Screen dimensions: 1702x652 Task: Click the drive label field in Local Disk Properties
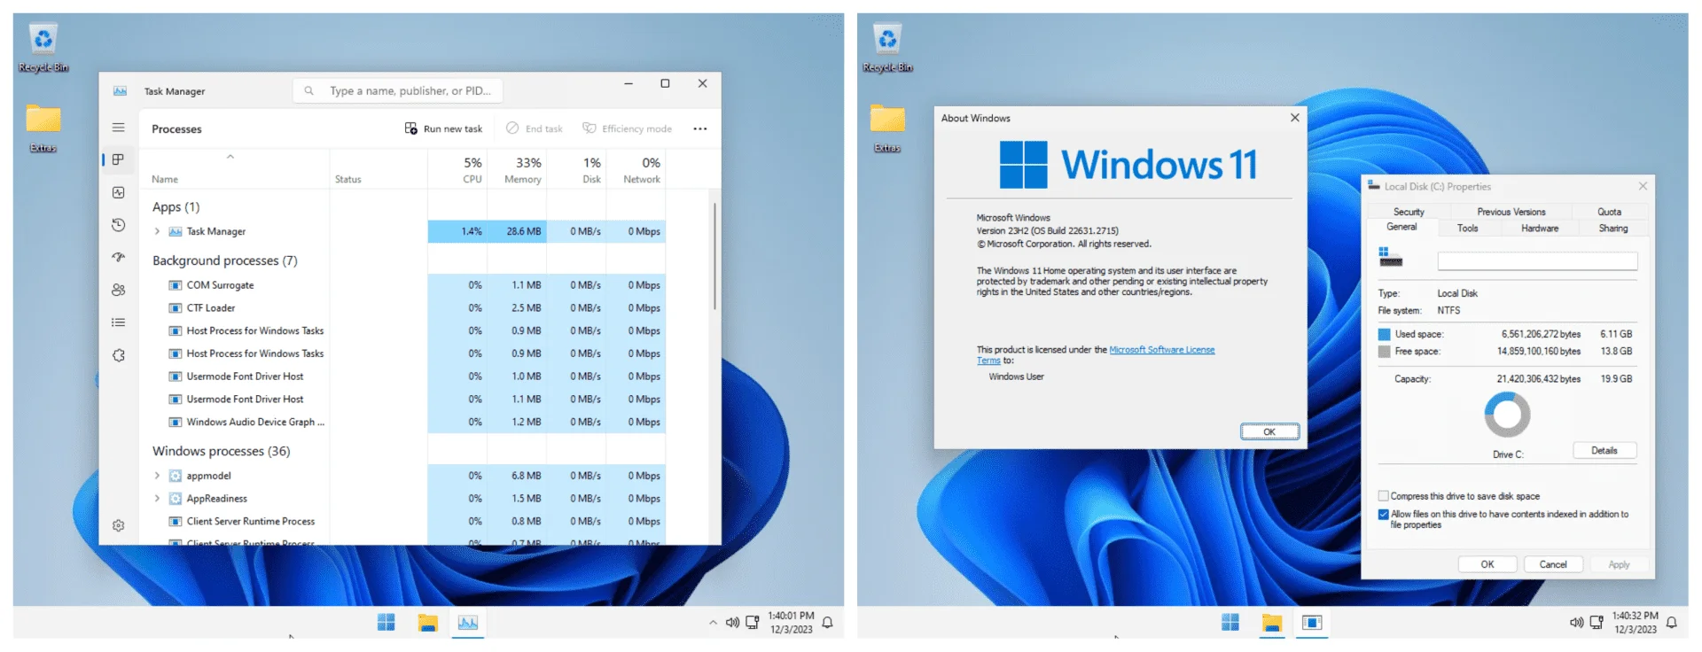[x=1537, y=261]
